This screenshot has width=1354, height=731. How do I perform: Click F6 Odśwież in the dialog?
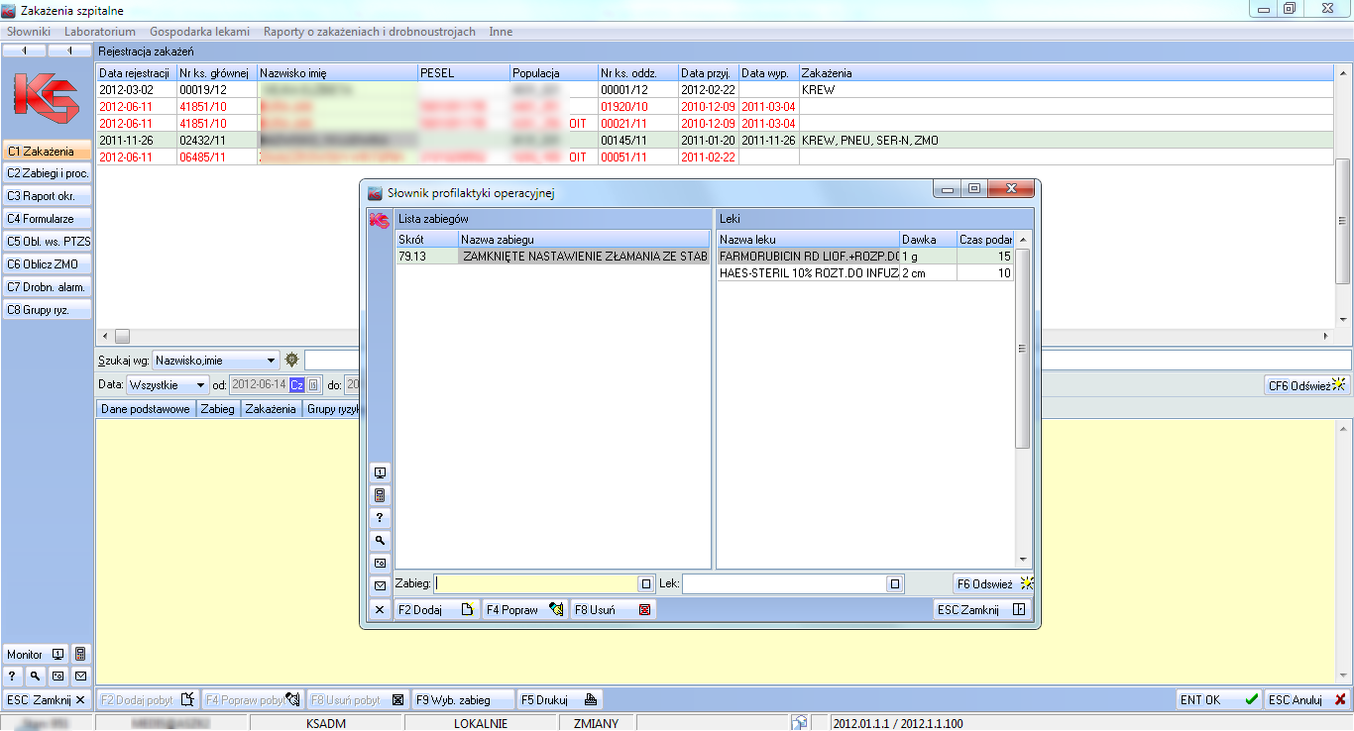coord(992,584)
